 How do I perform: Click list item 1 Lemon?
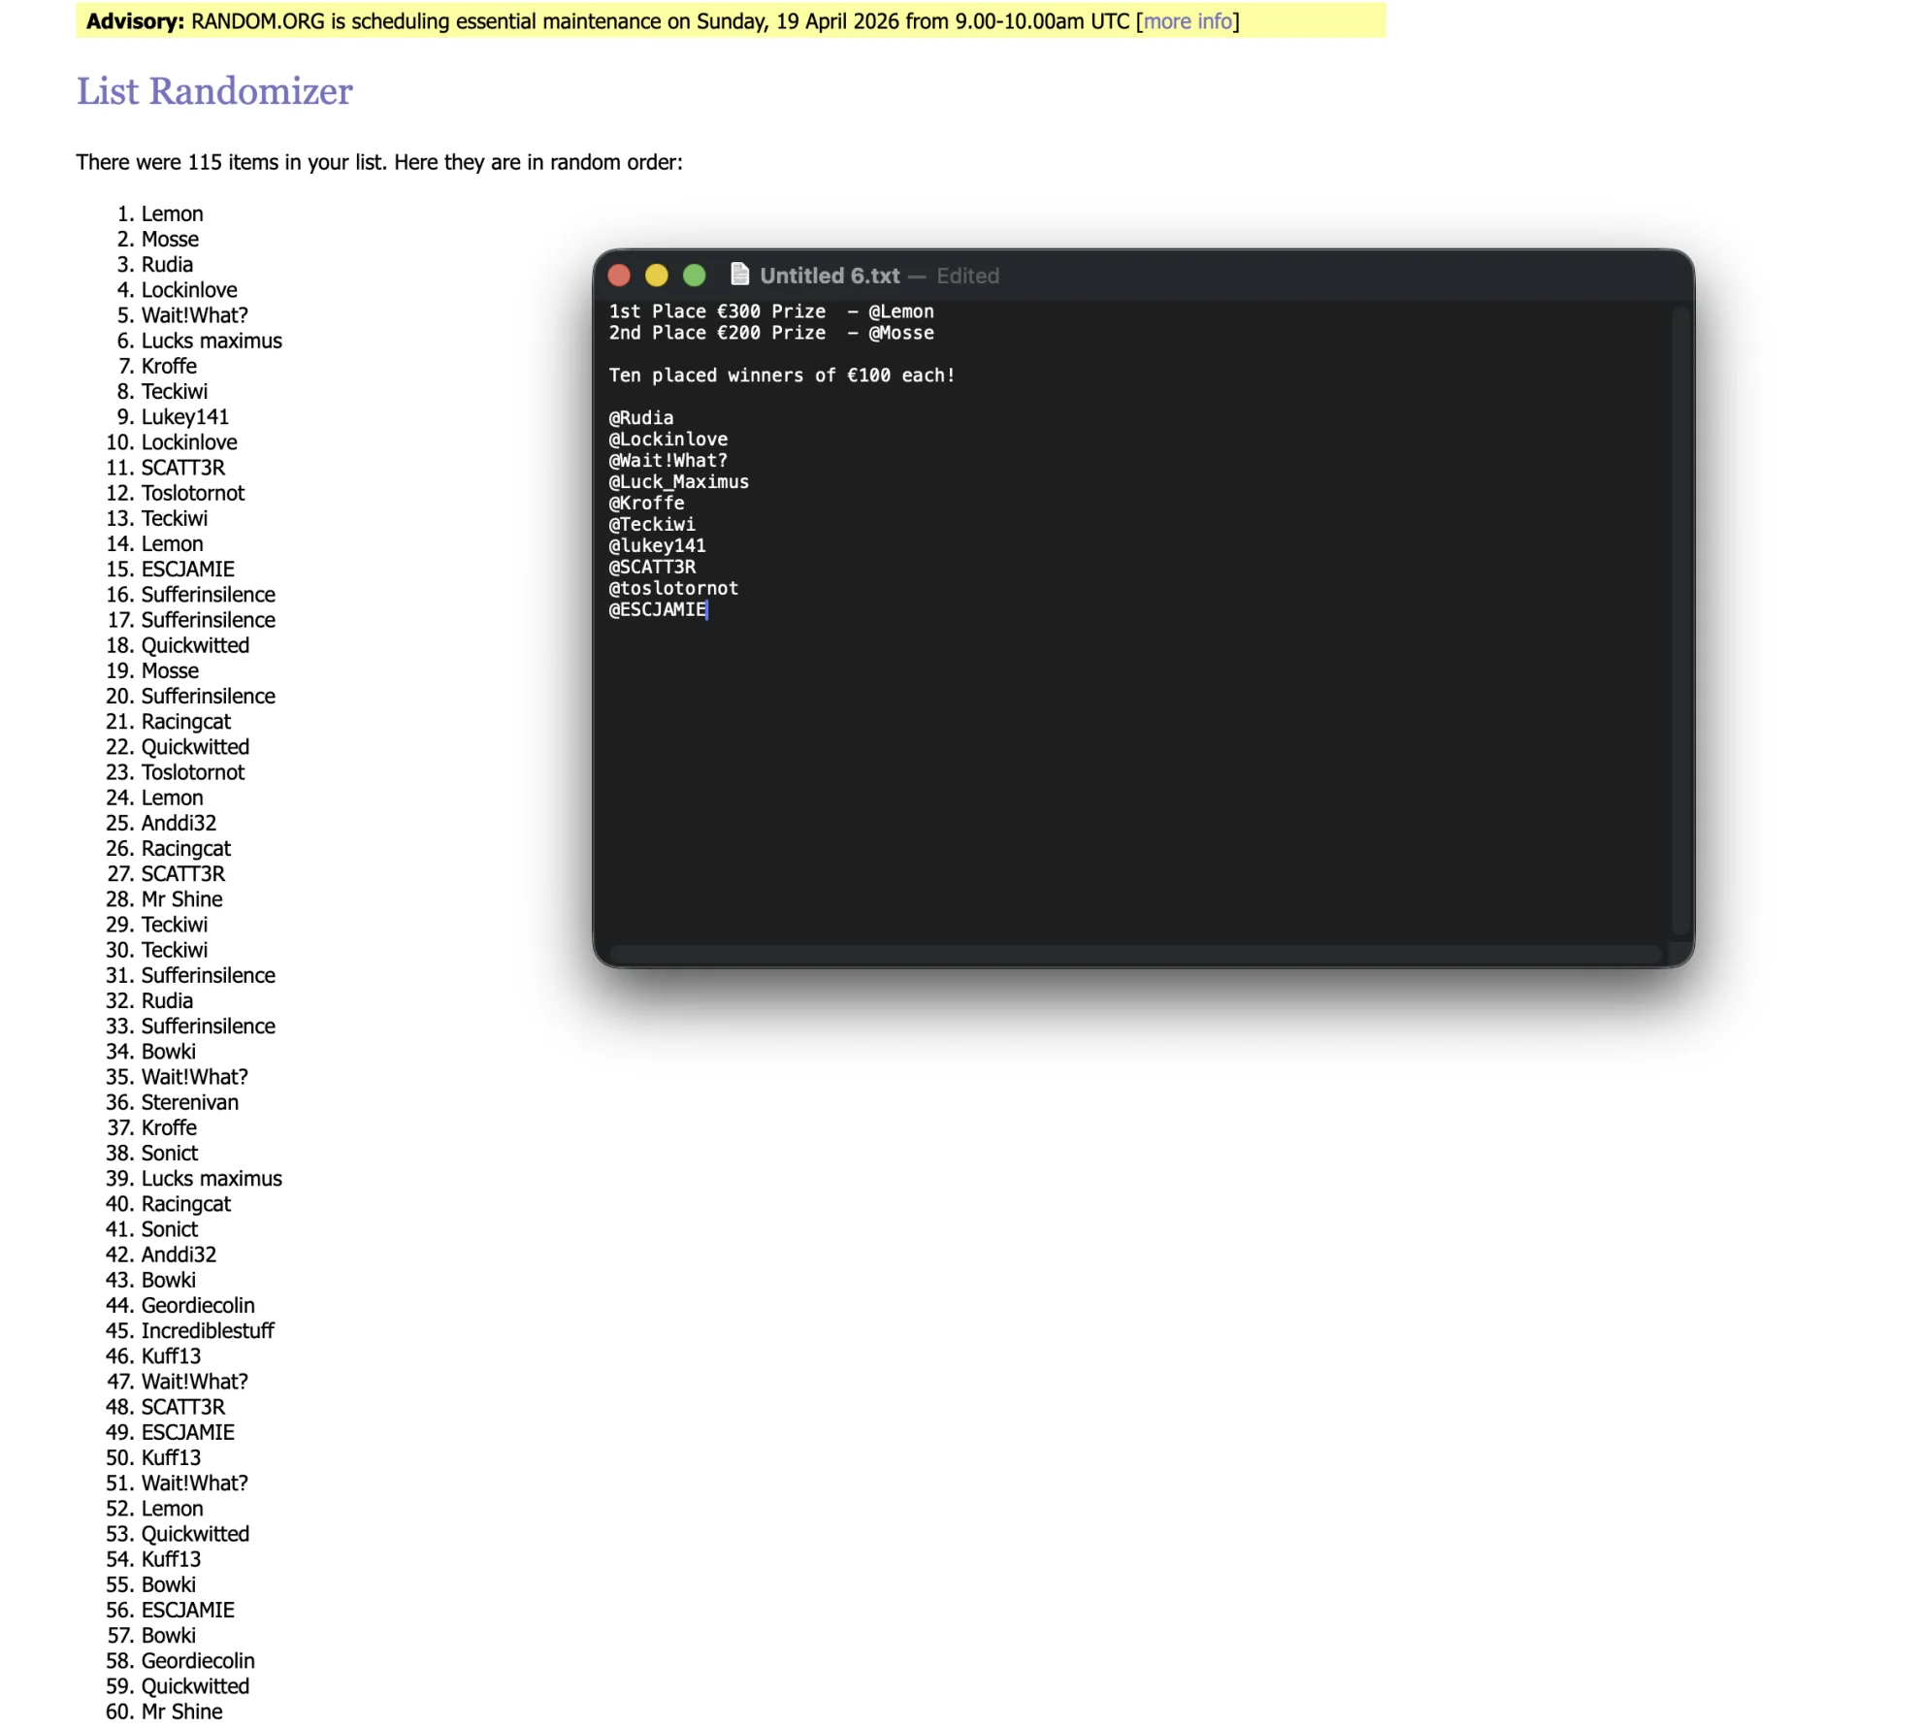point(172,214)
